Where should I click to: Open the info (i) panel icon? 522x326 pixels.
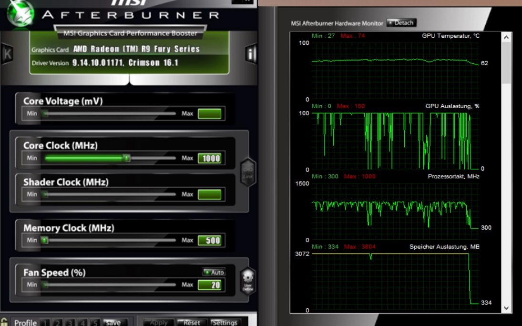[251, 53]
